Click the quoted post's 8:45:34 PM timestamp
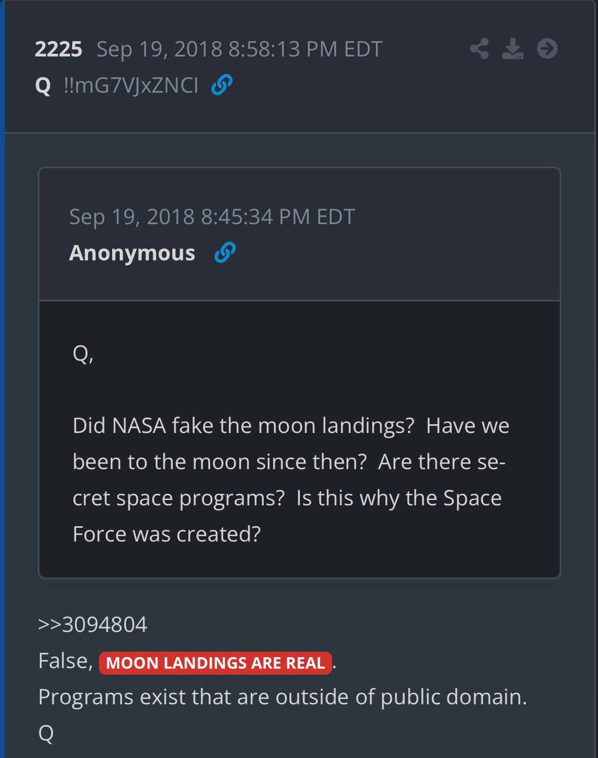The height and width of the screenshot is (758, 598). [x=212, y=217]
